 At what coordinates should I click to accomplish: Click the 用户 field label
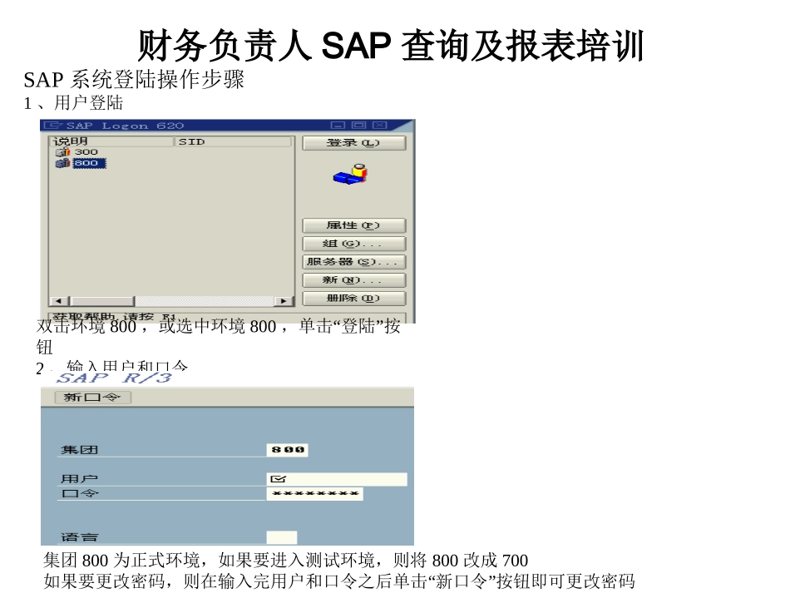pos(79,479)
